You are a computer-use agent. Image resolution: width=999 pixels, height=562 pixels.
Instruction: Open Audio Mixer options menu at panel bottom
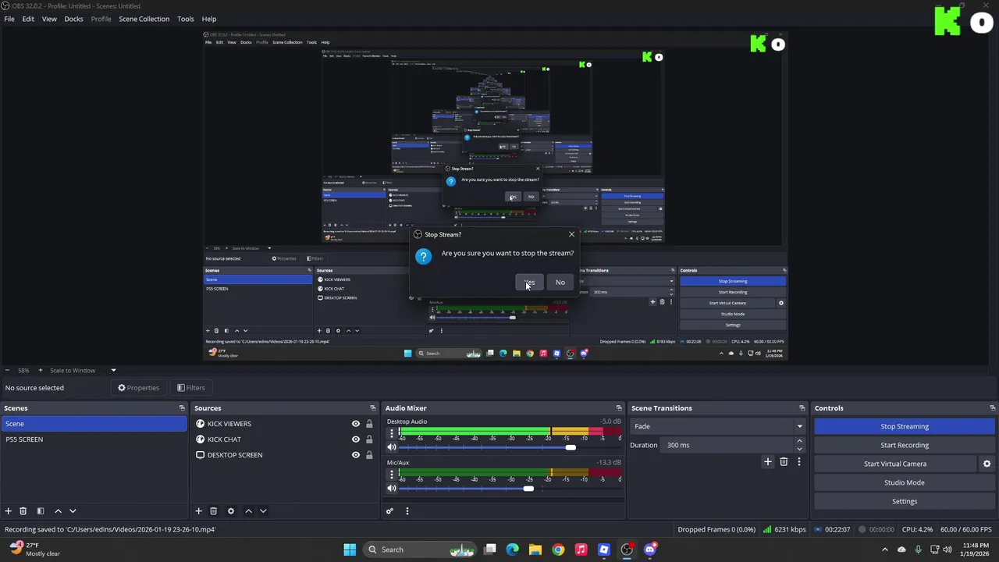pos(407,511)
